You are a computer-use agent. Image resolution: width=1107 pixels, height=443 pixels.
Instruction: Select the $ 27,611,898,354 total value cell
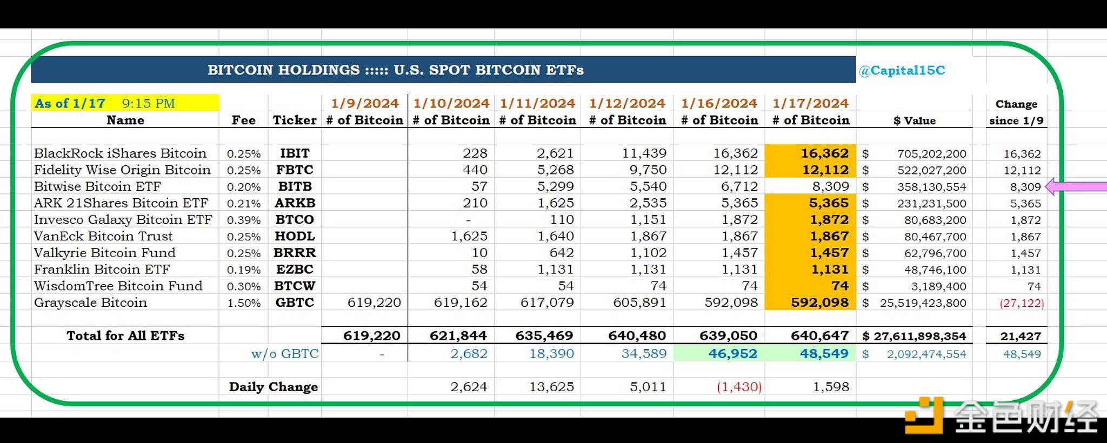coord(914,336)
